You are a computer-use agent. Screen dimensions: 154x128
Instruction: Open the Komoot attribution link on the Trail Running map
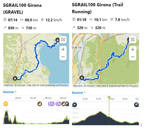tap(89, 86)
